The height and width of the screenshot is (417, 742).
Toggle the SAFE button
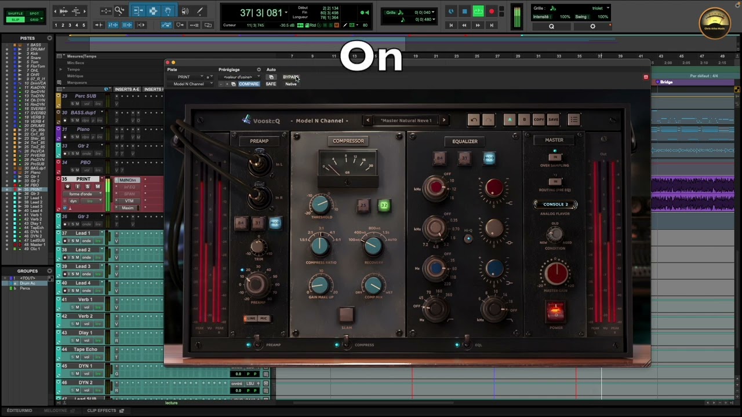(271, 84)
